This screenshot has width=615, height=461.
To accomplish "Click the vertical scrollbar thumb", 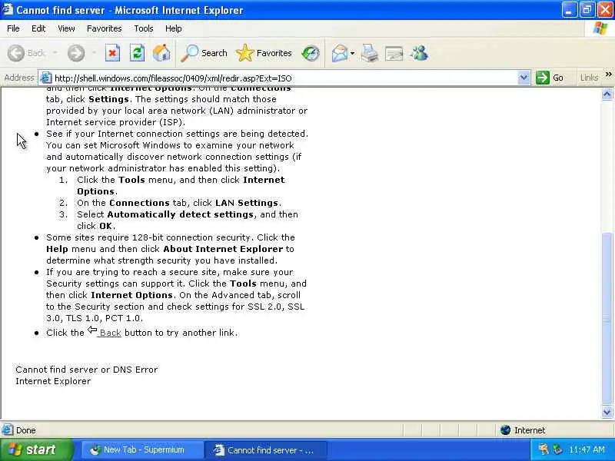I will pyautogui.click(x=607, y=318).
